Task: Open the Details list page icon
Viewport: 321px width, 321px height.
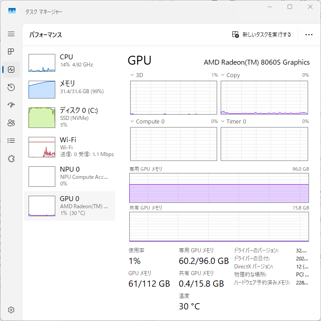Action: click(x=11, y=141)
